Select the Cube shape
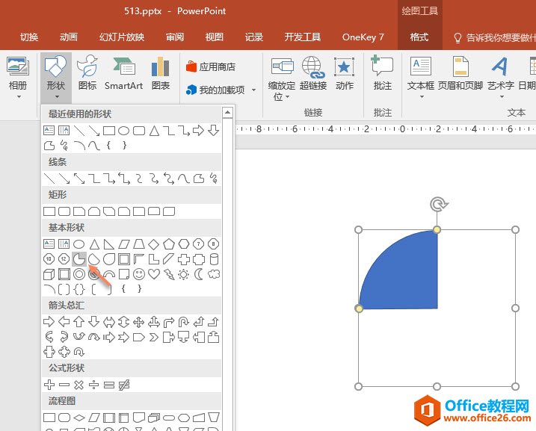Screen dimensions: 536x431 (49, 274)
